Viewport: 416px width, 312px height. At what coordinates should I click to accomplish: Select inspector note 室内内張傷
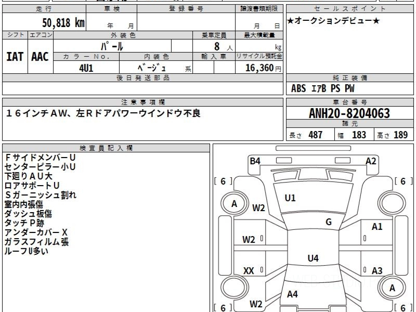[x=24, y=204]
